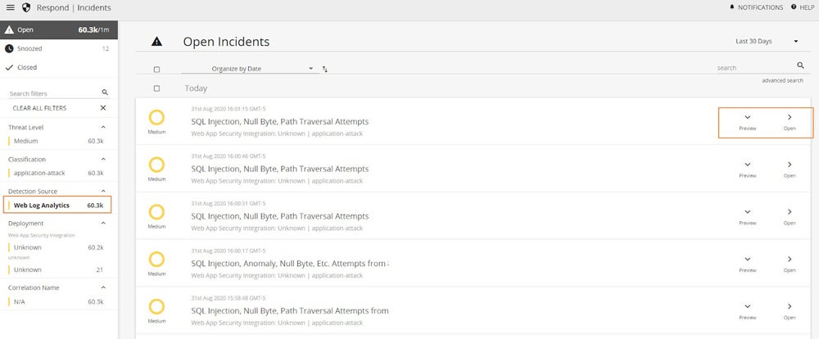Switch to the Closed incidents tab

coord(26,67)
